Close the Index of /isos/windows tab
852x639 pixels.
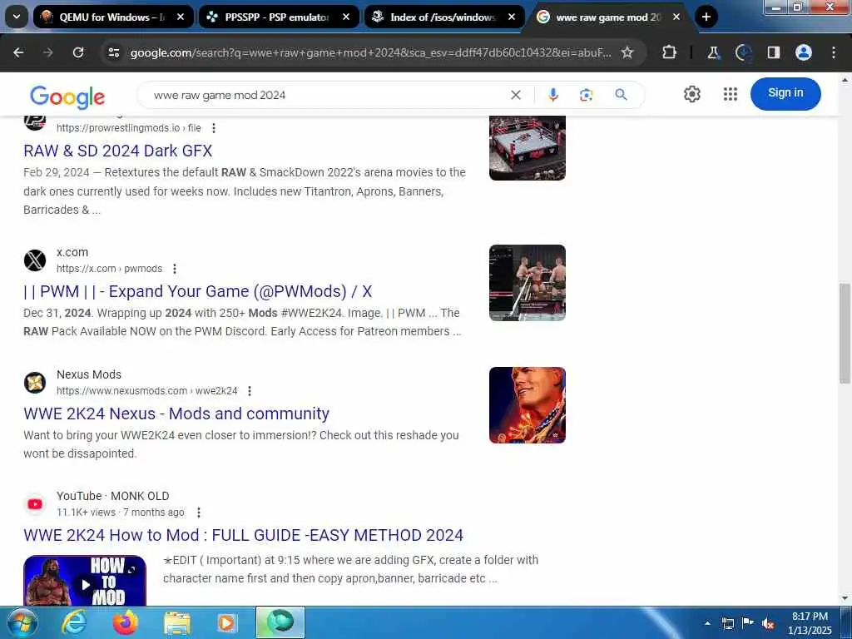(x=512, y=17)
